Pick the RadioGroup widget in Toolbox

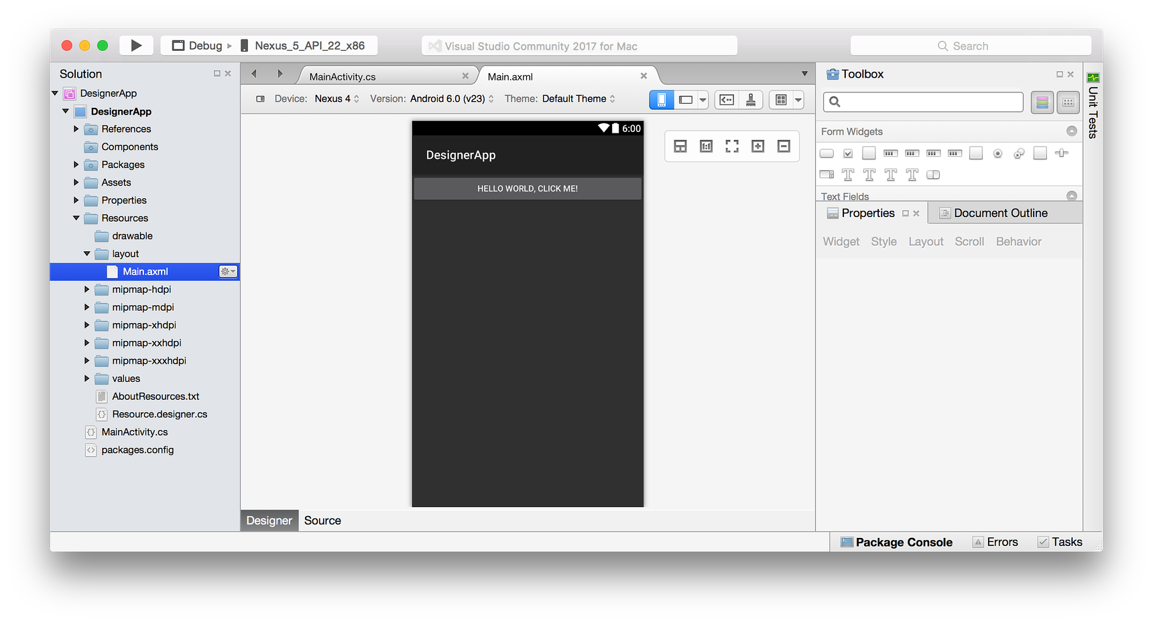point(1019,153)
